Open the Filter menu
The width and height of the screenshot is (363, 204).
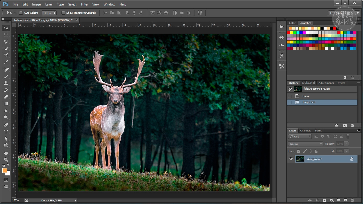click(x=85, y=4)
